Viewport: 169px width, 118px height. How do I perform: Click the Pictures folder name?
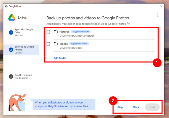(64, 32)
